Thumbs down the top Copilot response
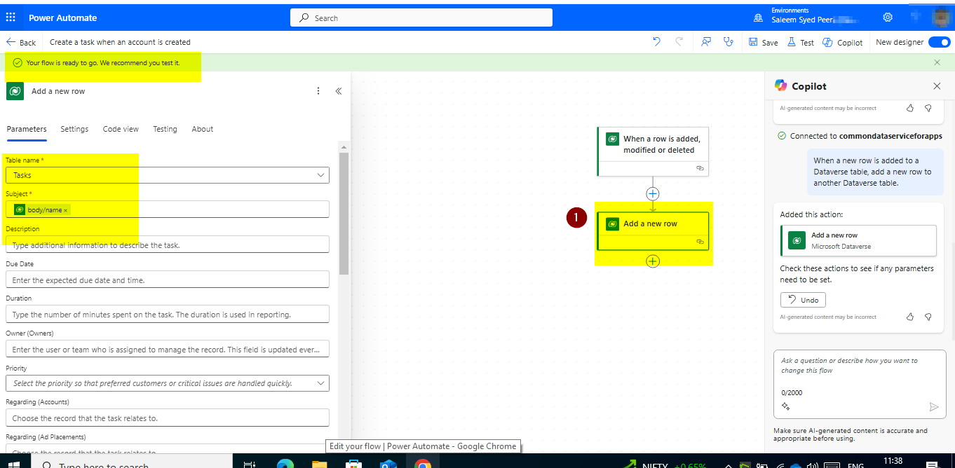 tap(928, 108)
